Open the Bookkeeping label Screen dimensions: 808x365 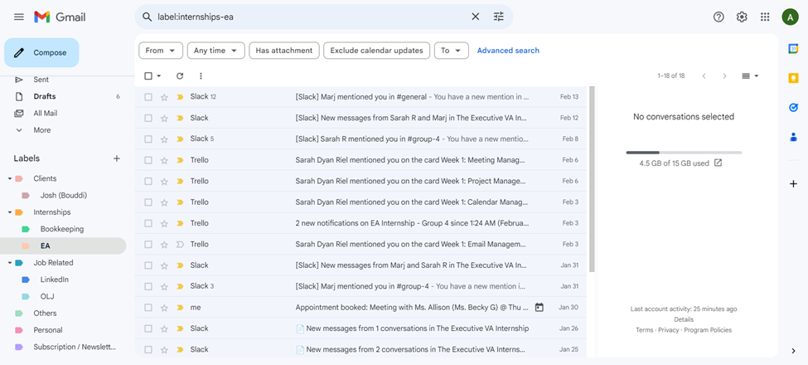point(62,229)
